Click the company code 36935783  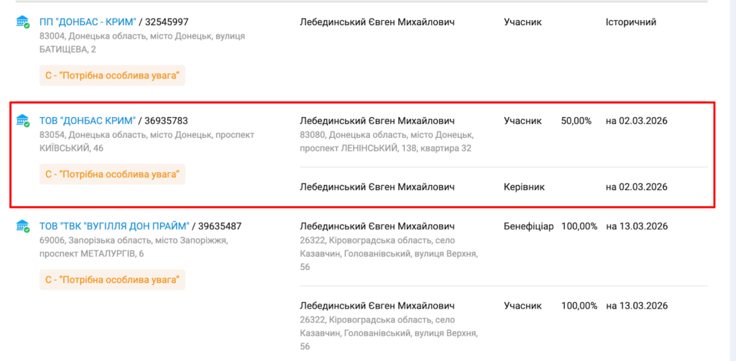pyautogui.click(x=166, y=121)
